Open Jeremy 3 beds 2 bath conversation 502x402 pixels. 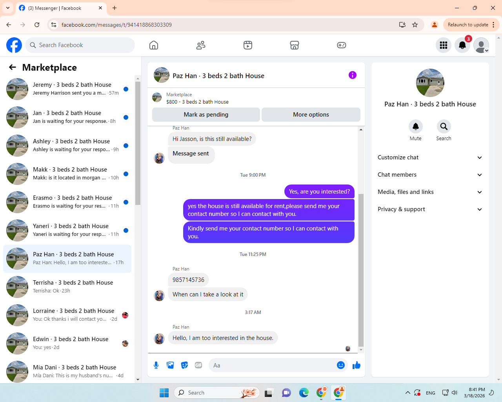click(67, 89)
